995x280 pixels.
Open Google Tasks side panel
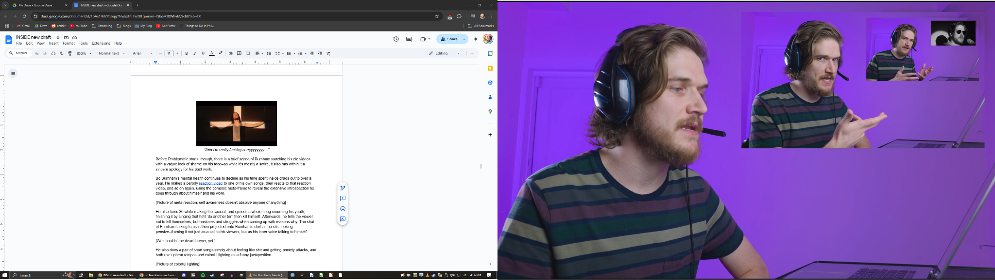coord(490,83)
